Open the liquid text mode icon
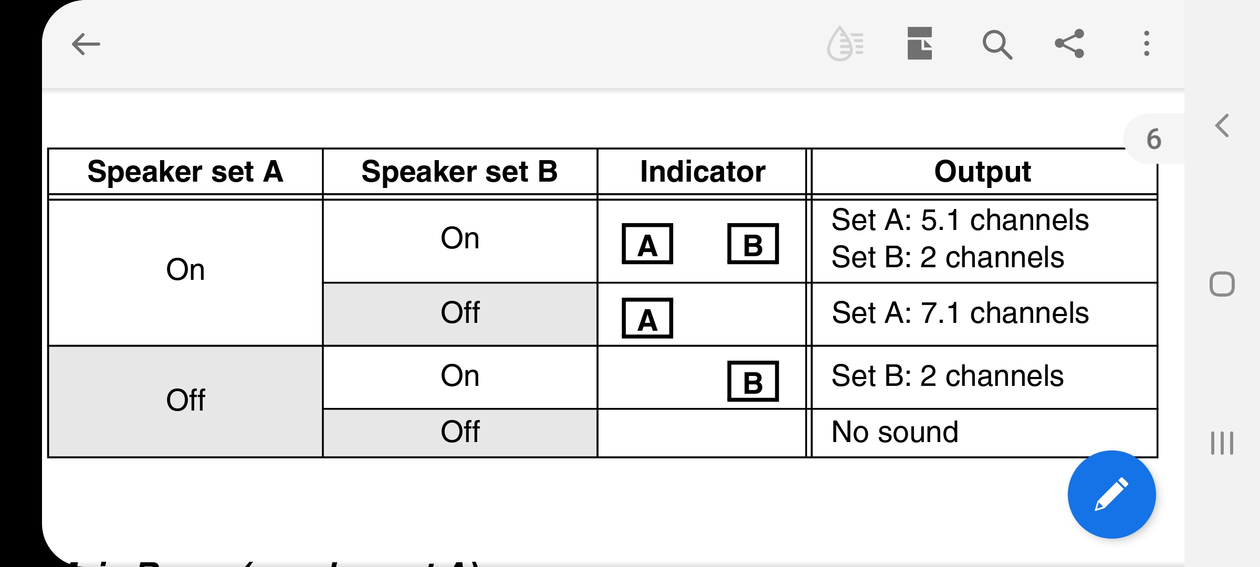This screenshot has width=1260, height=567. pyautogui.click(x=845, y=44)
